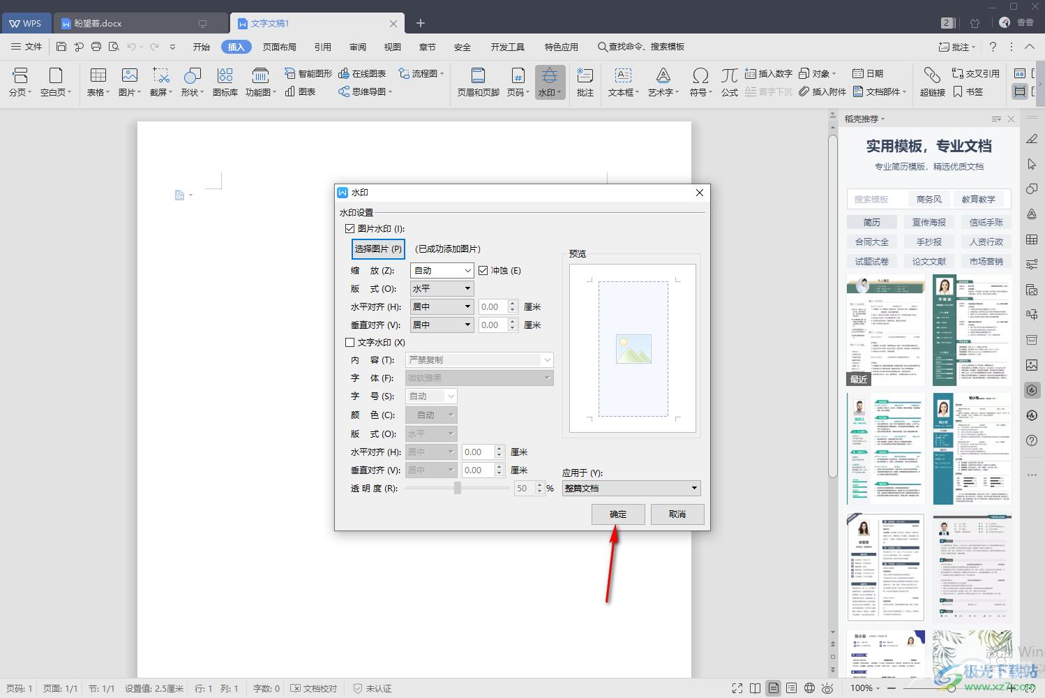This screenshot has width=1045, height=698.
Task: Open the Shapes (形状) gallery
Action: tap(192, 82)
